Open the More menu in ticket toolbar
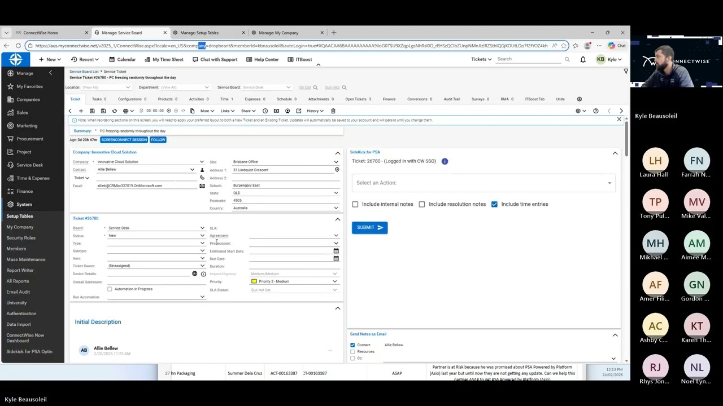 click(207, 111)
